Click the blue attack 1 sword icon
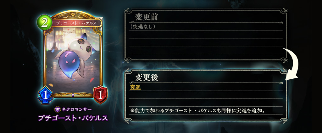This screenshot has height=133, width=322. pyautogui.click(x=46, y=95)
